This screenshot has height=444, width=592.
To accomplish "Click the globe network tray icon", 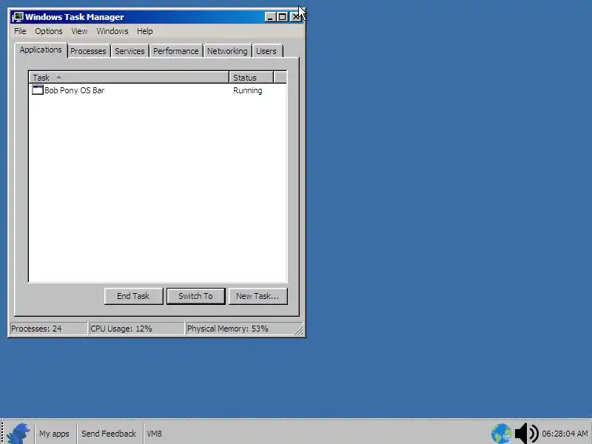I will click(502, 434).
